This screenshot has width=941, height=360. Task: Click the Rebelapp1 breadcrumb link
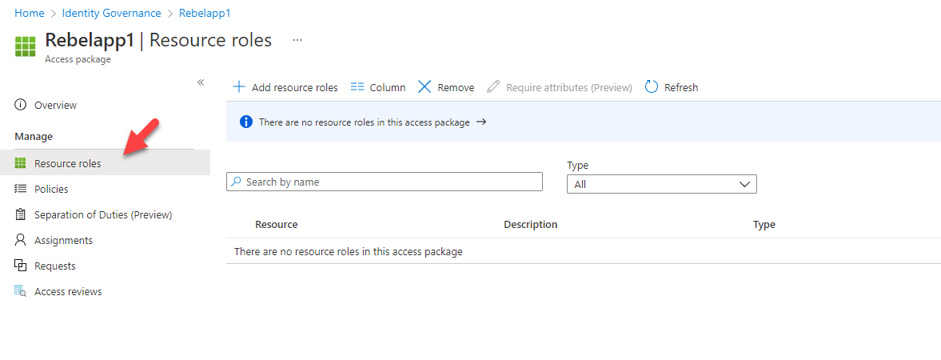point(205,13)
